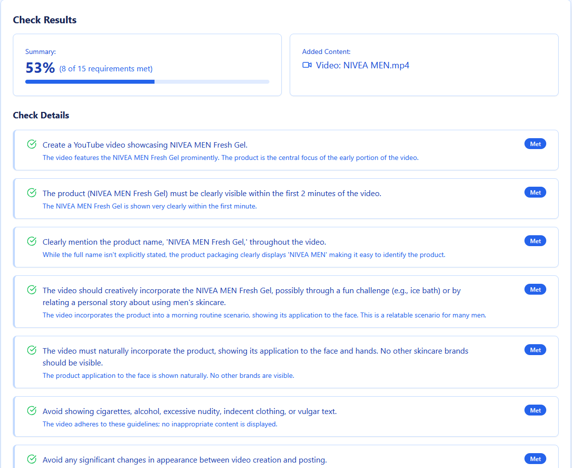This screenshot has height=468, width=572.
Task: Click the green check icon for 'clearly visible within the first 2 minutes'
Action: (x=32, y=193)
